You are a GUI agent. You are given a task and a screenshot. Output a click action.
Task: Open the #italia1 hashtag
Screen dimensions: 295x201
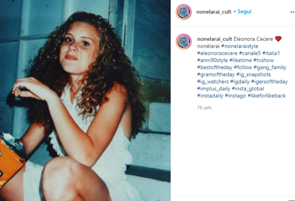pyautogui.click(x=271, y=53)
